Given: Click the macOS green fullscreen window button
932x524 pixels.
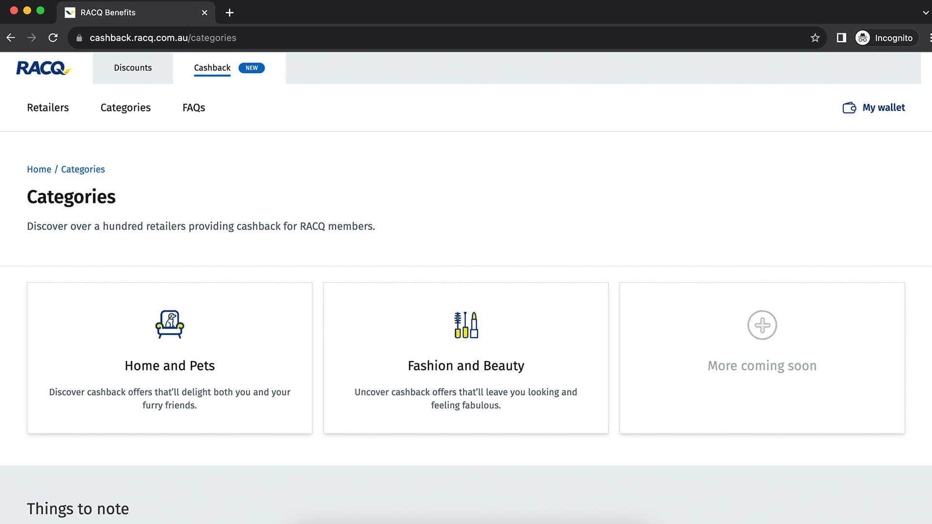Looking at the screenshot, I should coord(41,11).
